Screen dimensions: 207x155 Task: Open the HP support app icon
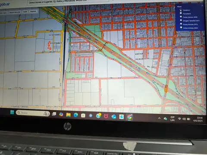91,115
